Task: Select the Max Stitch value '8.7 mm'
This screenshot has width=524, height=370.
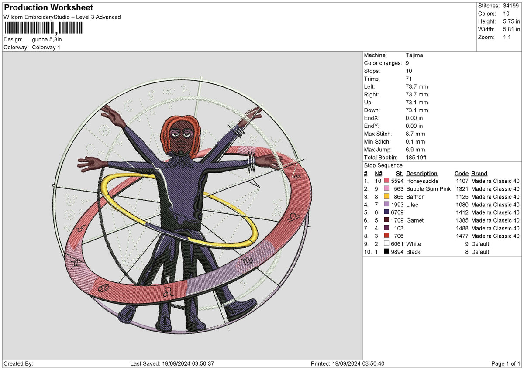Action: tap(415, 134)
